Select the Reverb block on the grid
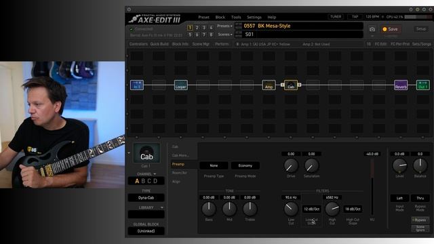Viewport: 434px width, 244px height. coord(401,85)
